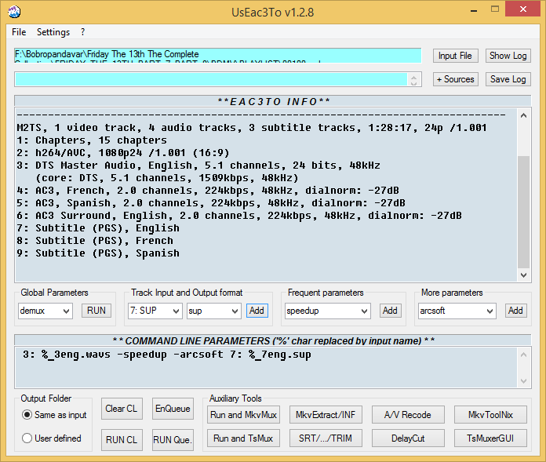Click the '3: DTS Master Audio, English' line
This screenshot has height=462, width=546.
pos(198,166)
